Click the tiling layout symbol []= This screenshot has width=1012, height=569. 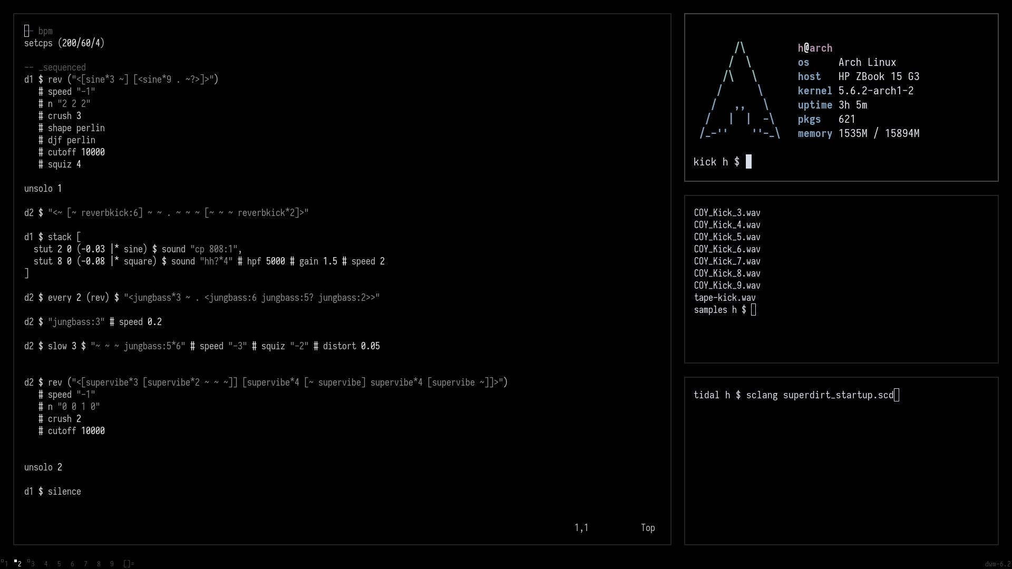pos(128,564)
